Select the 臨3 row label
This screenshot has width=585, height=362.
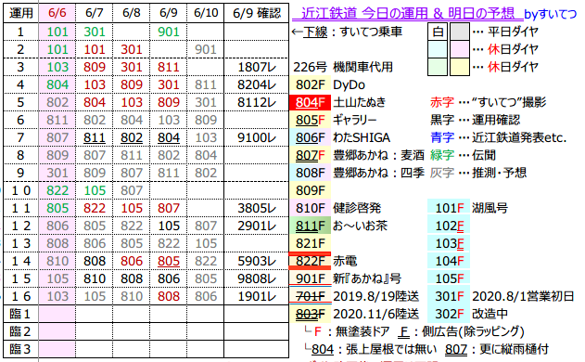coord(21,349)
